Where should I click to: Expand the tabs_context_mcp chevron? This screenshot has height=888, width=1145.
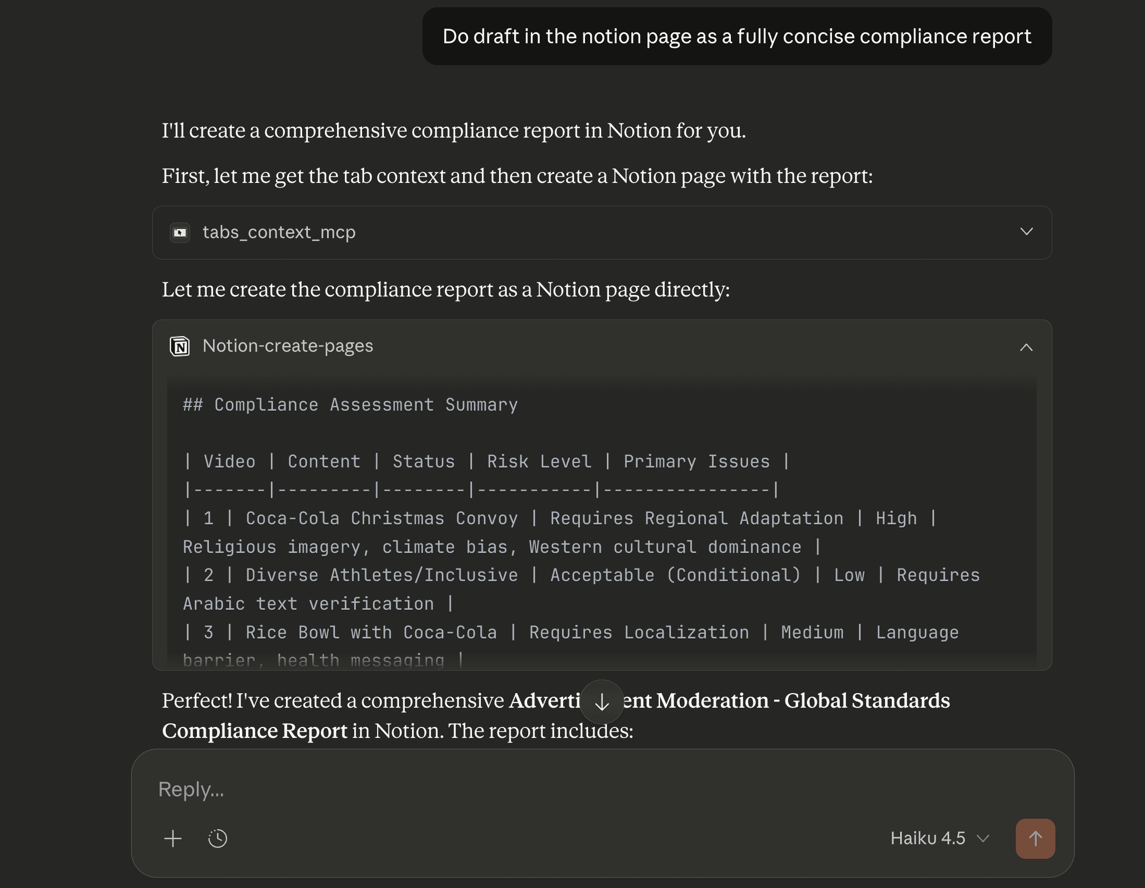pyautogui.click(x=1026, y=232)
